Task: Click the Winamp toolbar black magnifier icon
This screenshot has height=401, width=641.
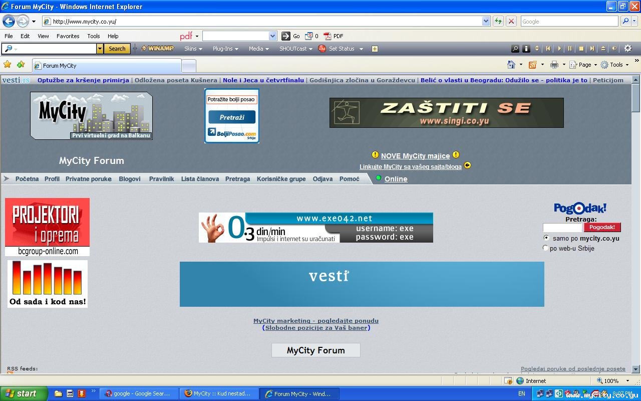Action: [x=515, y=49]
